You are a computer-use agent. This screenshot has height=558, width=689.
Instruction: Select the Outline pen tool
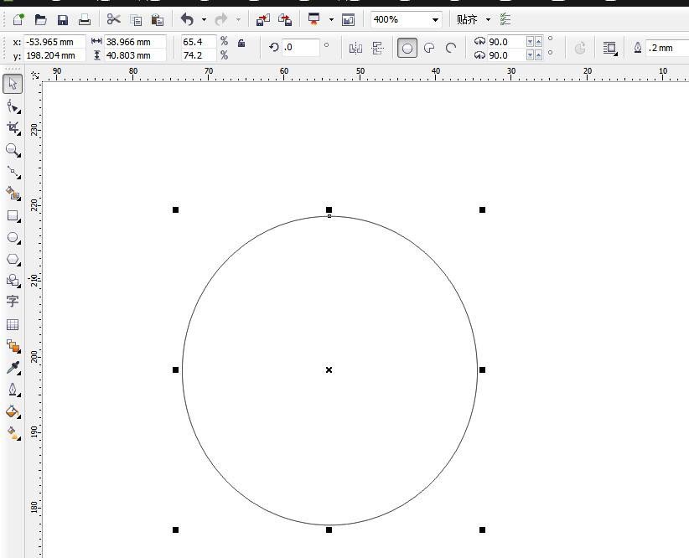(x=13, y=390)
